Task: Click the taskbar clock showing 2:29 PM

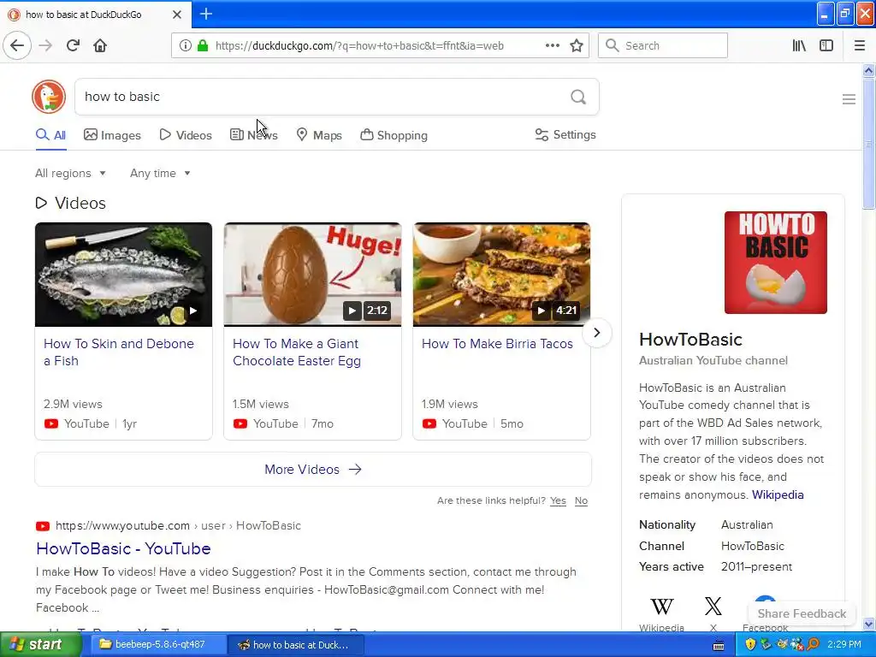Action: 844,644
